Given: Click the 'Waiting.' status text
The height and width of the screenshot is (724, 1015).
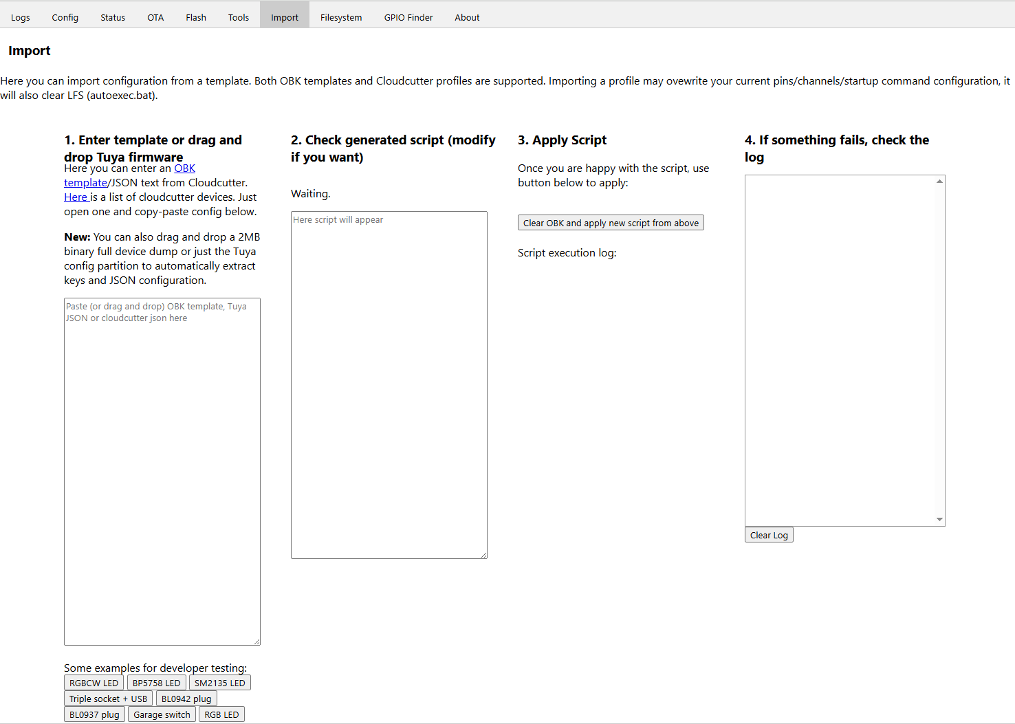Looking at the screenshot, I should [311, 194].
